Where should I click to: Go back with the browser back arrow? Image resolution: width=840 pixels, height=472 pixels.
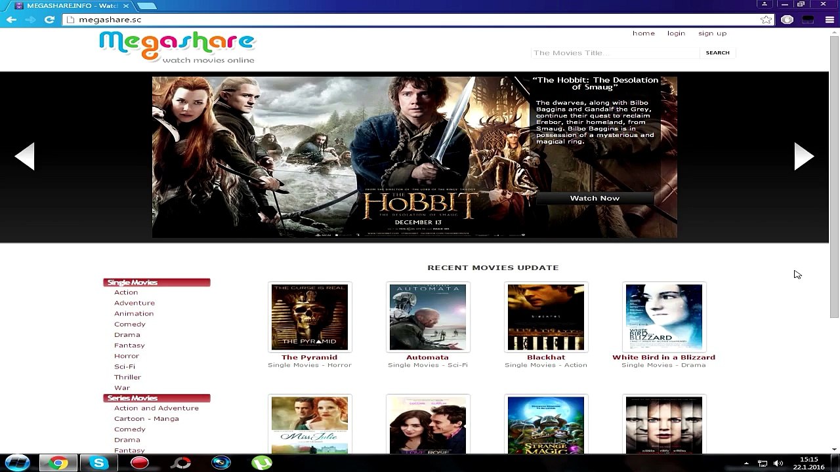pos(11,20)
